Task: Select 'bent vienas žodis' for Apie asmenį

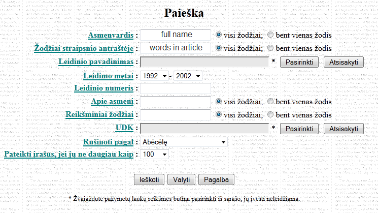Action: click(x=270, y=101)
